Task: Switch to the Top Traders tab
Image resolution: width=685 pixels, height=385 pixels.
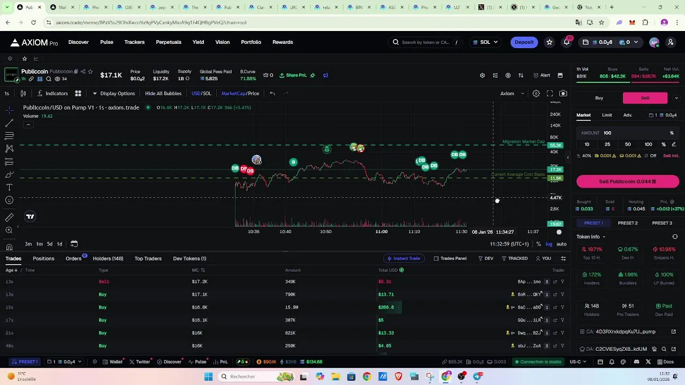Action: click(x=148, y=259)
